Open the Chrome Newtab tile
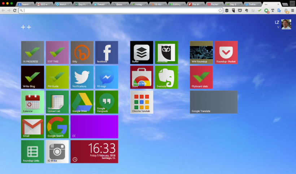Screen dimensions: 296x174 (142, 102)
